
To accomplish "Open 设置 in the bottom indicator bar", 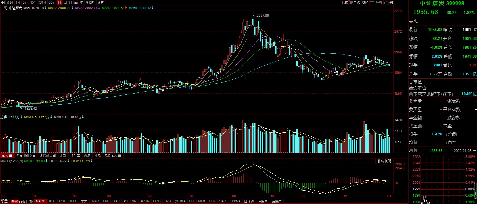I will click(4, 201).
